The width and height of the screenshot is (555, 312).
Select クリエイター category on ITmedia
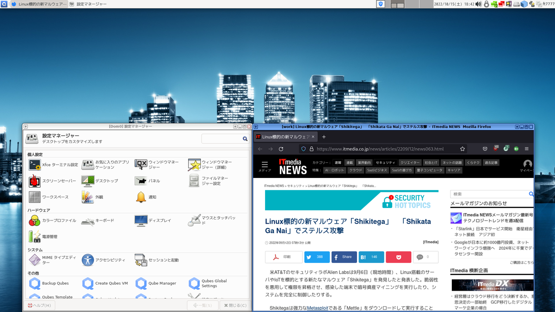click(x=410, y=163)
